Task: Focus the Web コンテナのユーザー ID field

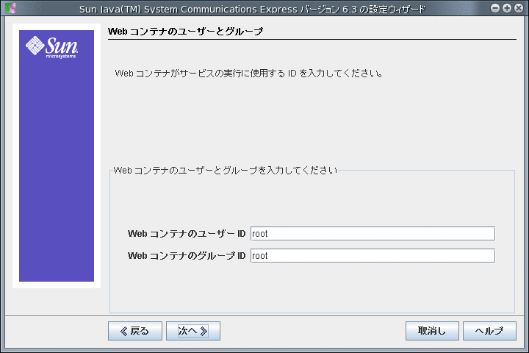Action: coord(373,234)
